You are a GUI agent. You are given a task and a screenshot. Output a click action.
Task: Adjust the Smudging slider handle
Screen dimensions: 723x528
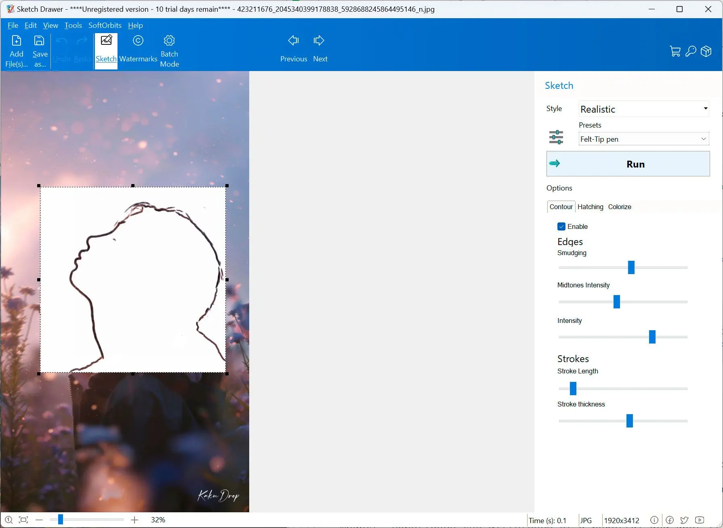631,267
